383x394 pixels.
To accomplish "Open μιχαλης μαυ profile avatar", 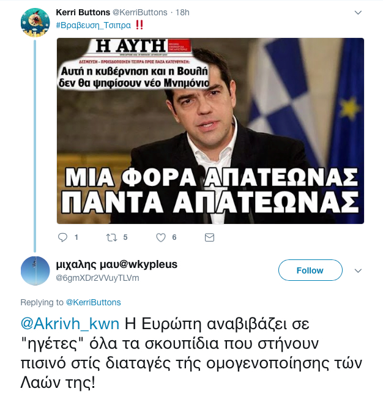I will pyautogui.click(x=35, y=271).
